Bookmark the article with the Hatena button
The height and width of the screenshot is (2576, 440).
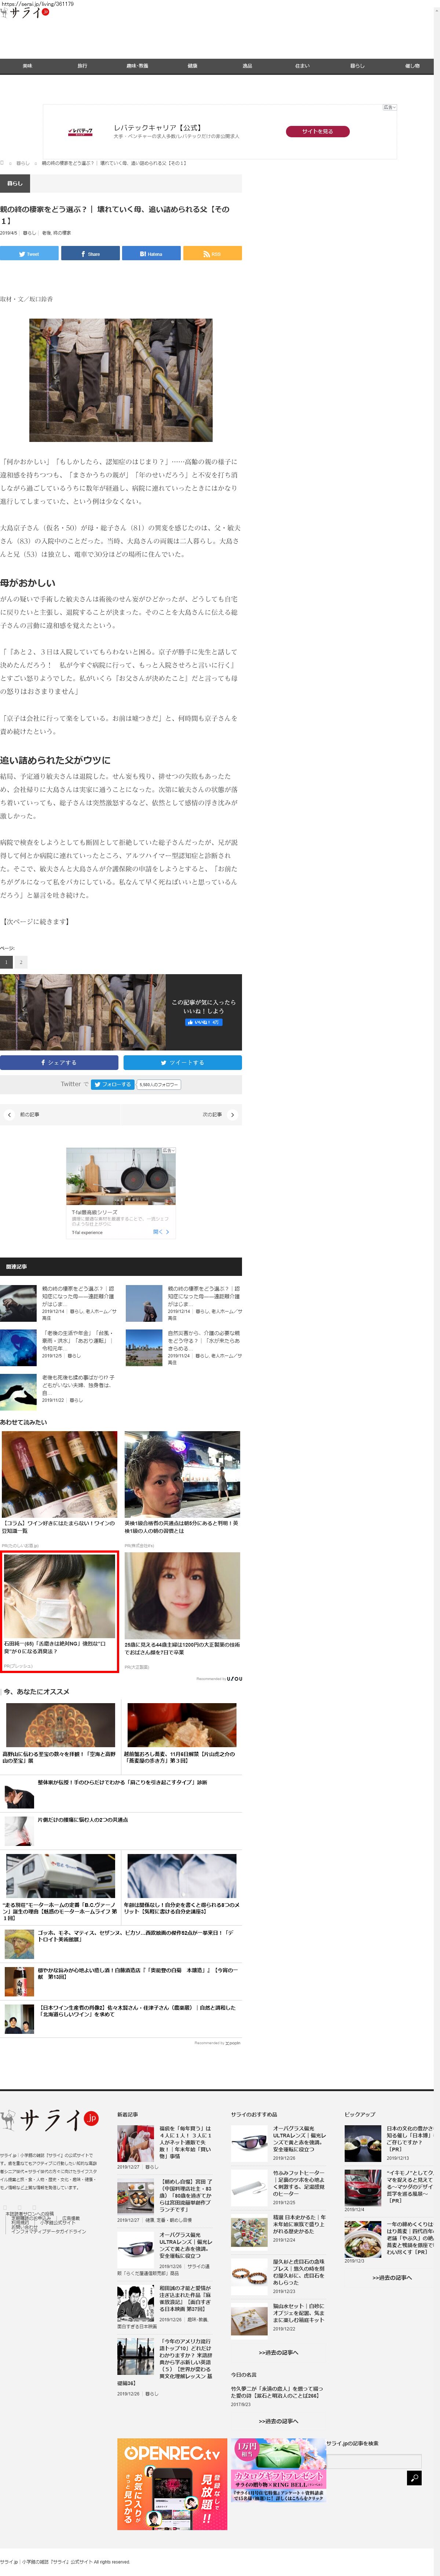pyautogui.click(x=151, y=254)
